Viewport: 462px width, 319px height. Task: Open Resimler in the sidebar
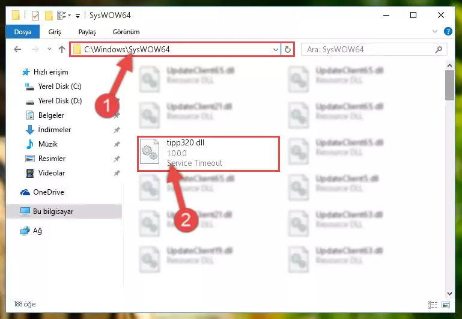52,159
